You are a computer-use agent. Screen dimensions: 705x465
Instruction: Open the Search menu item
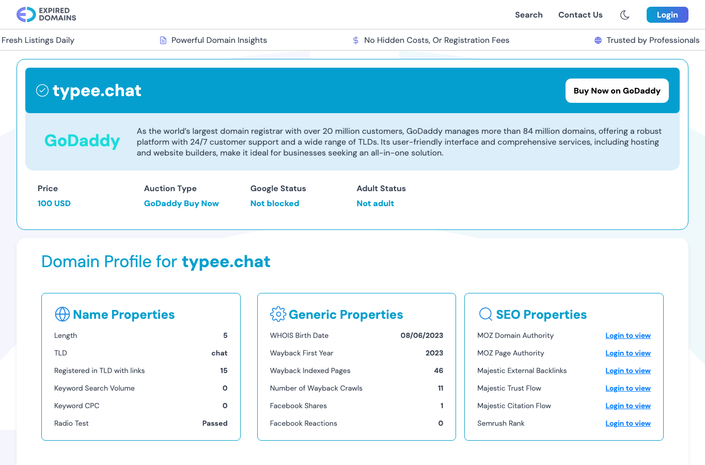pyautogui.click(x=529, y=15)
